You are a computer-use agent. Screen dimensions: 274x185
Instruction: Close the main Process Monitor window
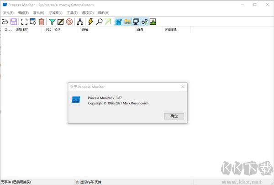[267, 5]
